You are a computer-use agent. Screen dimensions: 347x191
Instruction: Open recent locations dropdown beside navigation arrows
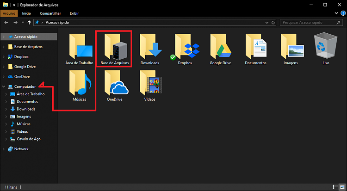tap(23, 23)
